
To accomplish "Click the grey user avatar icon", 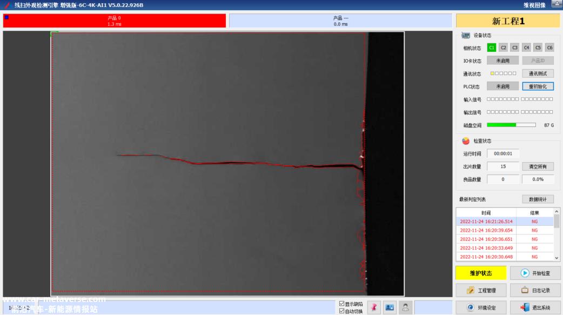I will click(x=405, y=307).
